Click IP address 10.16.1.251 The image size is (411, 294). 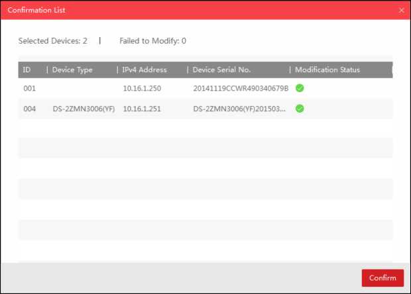142,109
